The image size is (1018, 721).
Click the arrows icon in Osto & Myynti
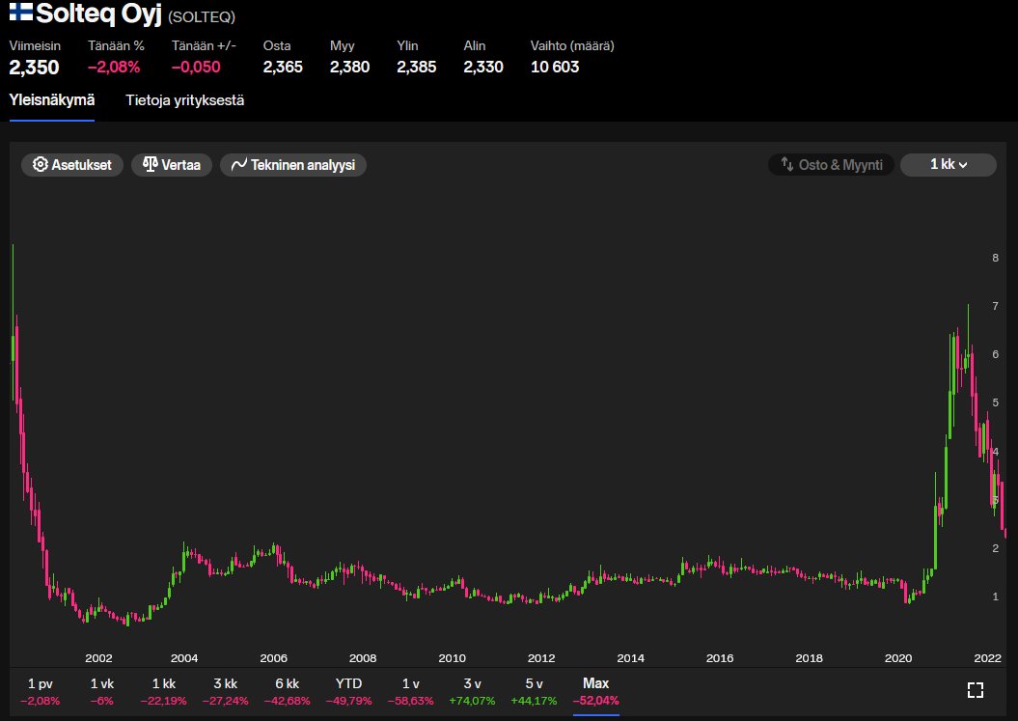[786, 164]
